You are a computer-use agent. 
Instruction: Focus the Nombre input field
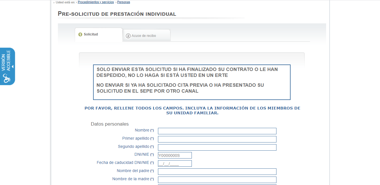click(x=217, y=131)
